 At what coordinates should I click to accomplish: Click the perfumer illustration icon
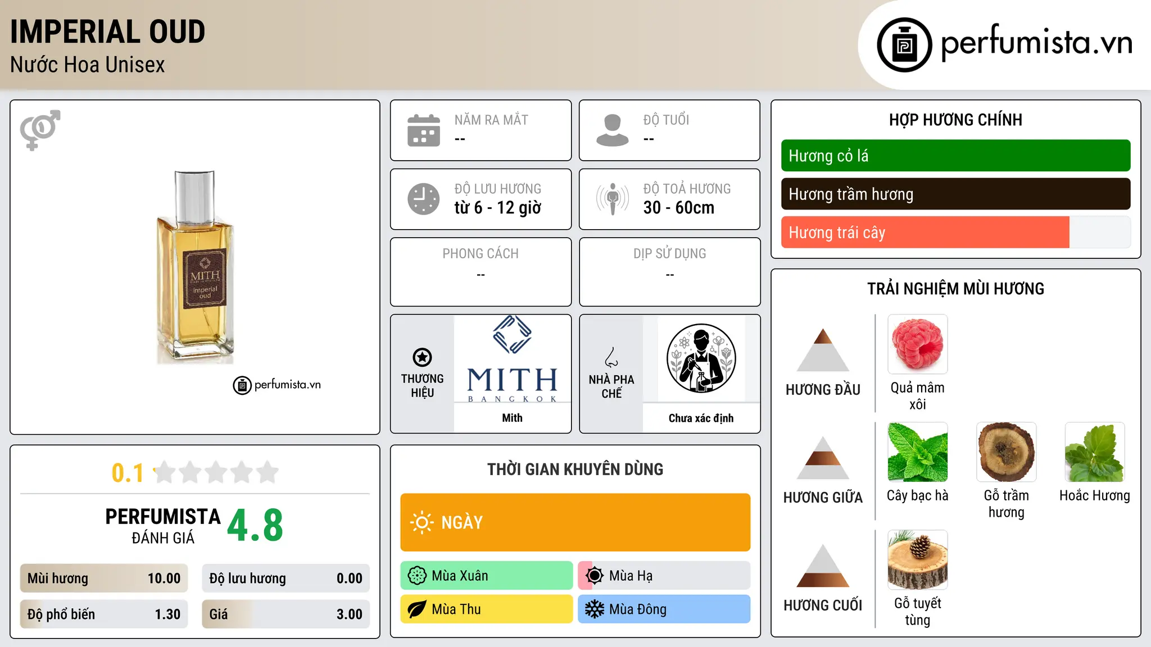pos(701,358)
